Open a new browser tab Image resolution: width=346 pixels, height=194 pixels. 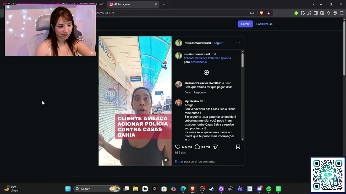click(164, 4)
